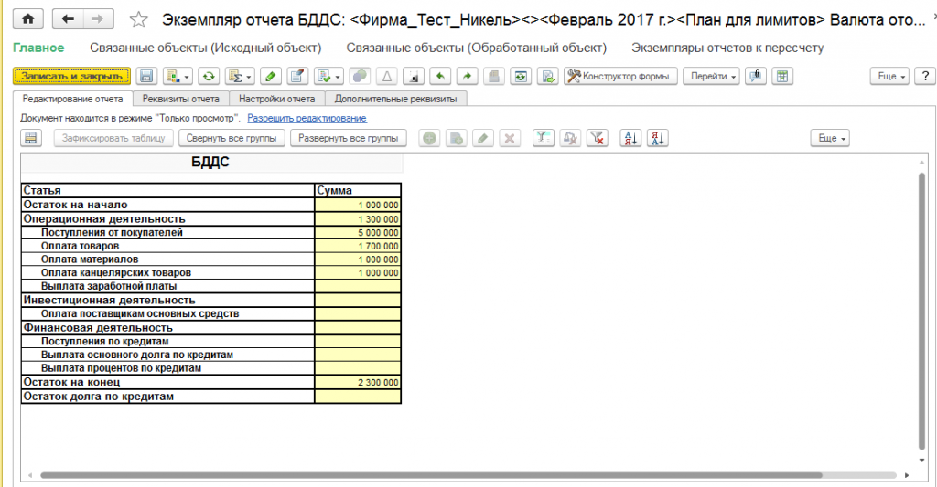Open the top toolbar Еще dropdown
937x487 pixels.
pyautogui.click(x=890, y=77)
